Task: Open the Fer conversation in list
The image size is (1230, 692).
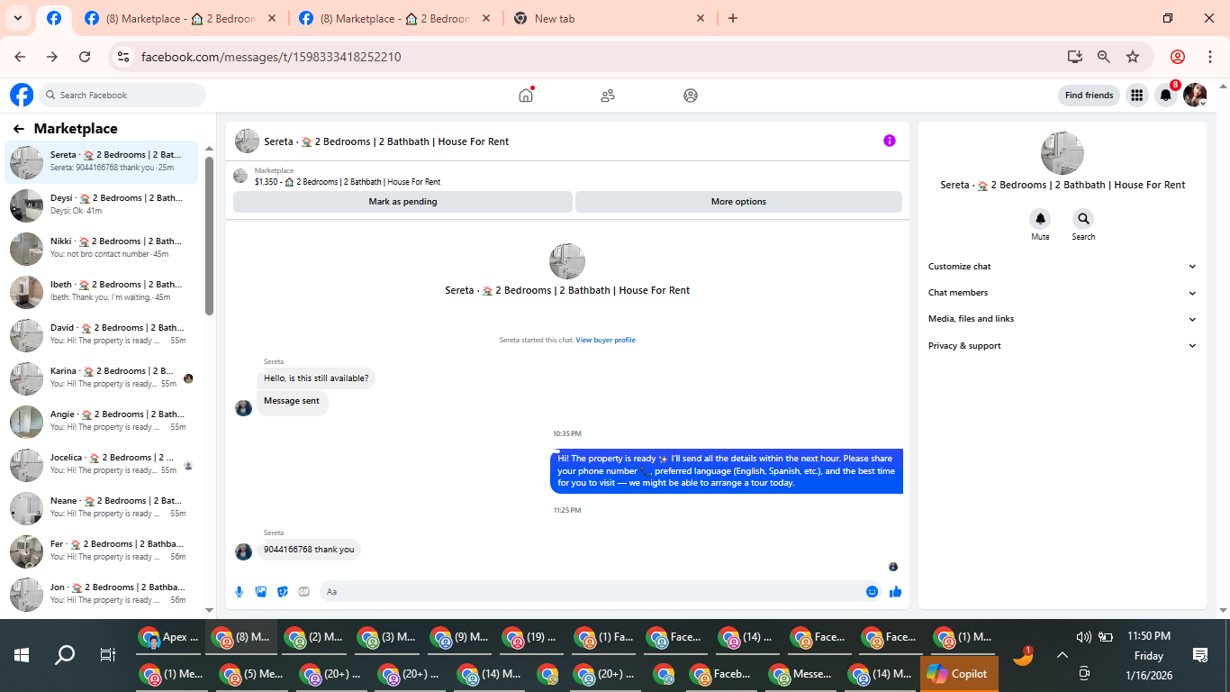Action: click(102, 551)
